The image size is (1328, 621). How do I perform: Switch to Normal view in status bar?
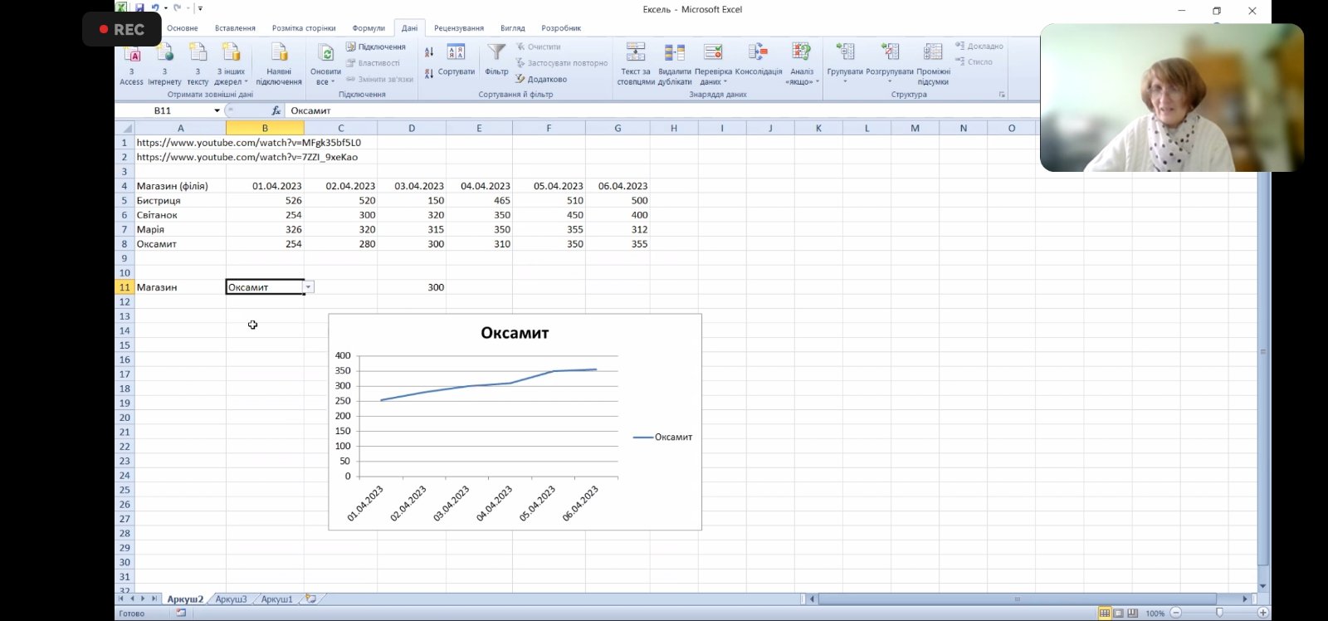tap(1105, 614)
